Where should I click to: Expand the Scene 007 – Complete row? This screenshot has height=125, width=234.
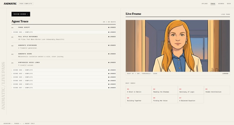click(64, 88)
